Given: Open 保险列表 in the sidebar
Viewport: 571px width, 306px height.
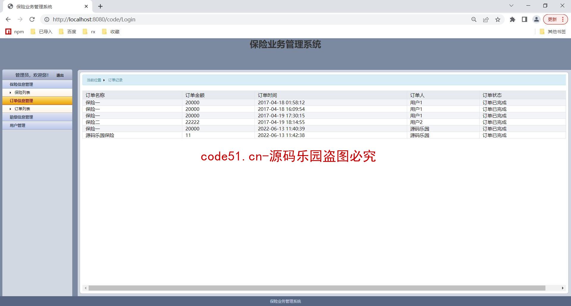Looking at the screenshot, I should [22, 92].
